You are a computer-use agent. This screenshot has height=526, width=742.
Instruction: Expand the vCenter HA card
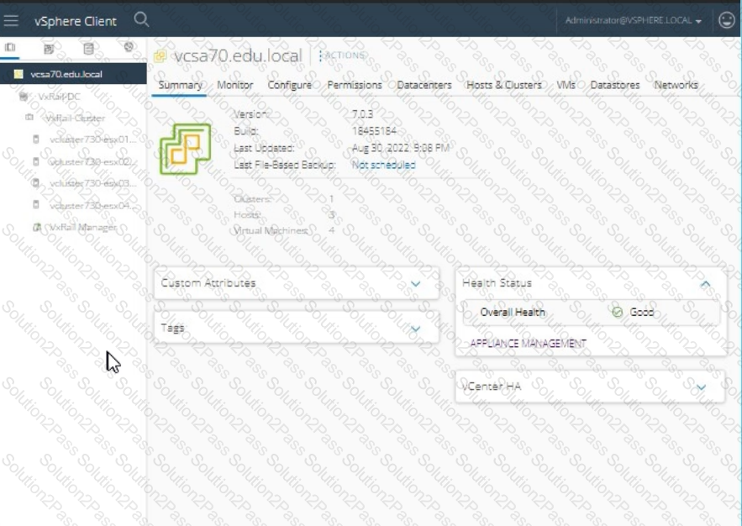click(701, 387)
